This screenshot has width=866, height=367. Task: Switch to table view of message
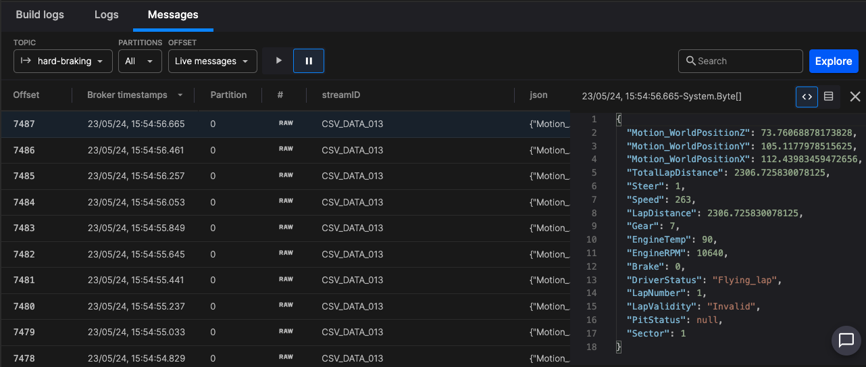coord(829,97)
